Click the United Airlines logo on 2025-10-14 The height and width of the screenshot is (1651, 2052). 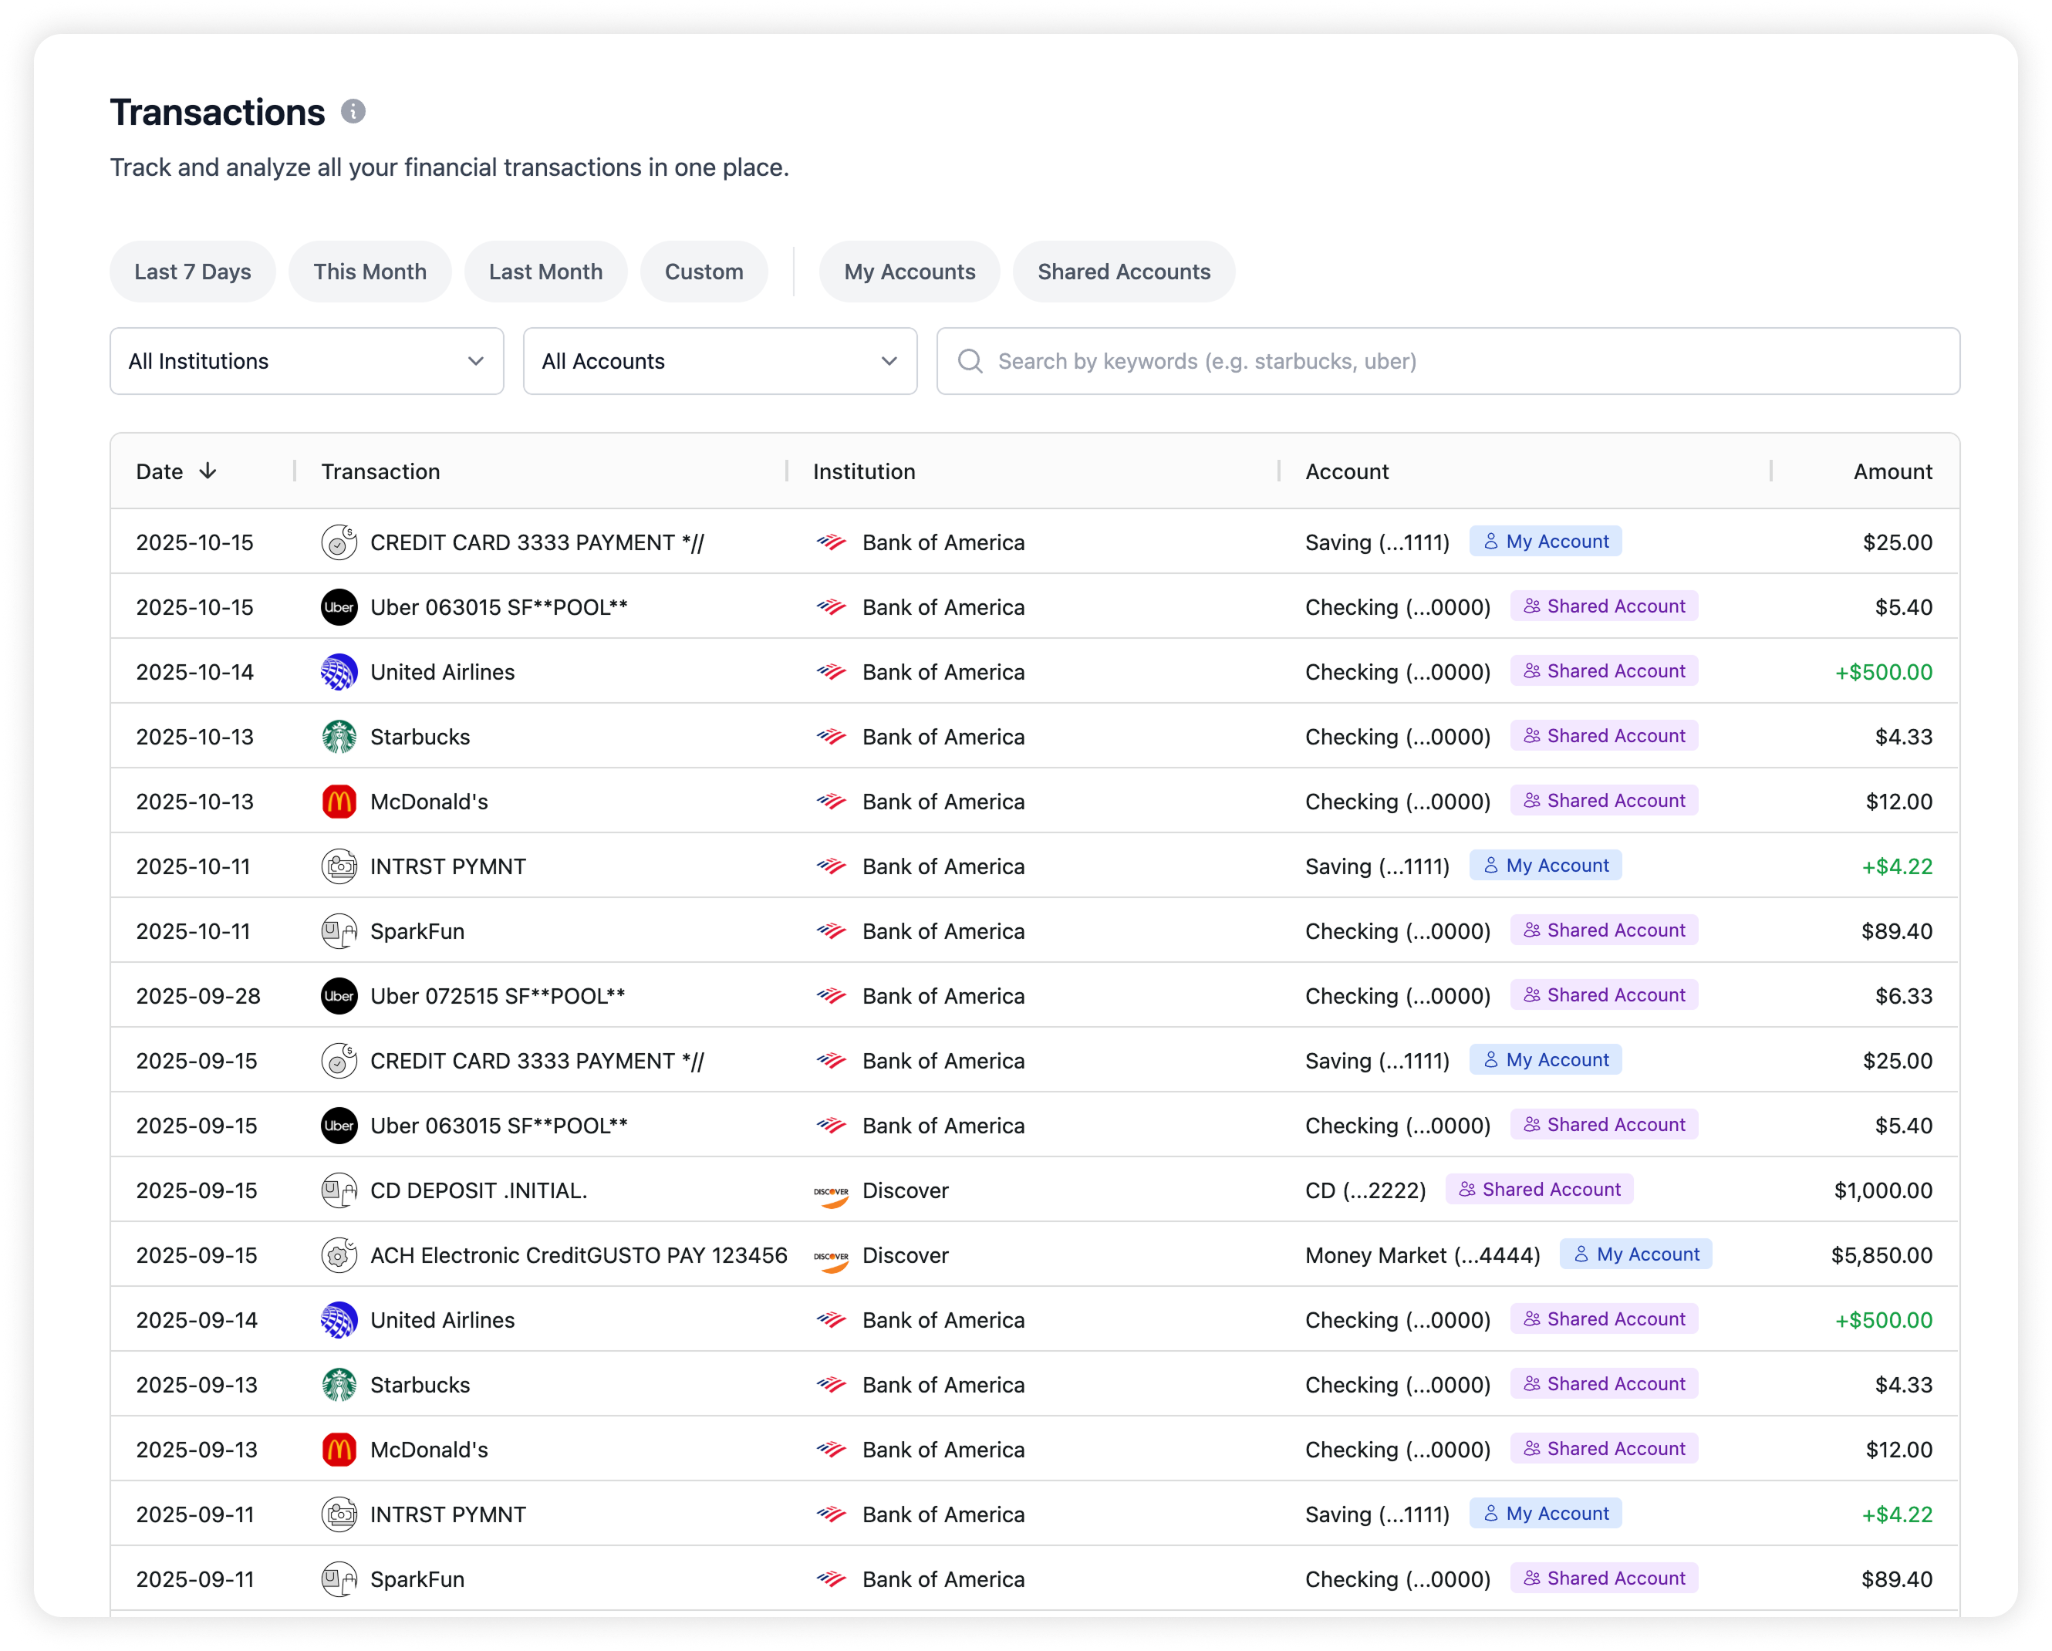pos(339,672)
